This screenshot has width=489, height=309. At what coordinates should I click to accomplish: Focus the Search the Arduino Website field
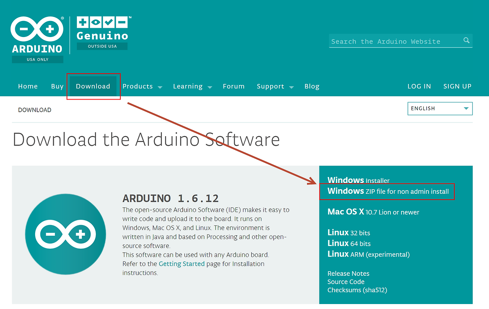pos(395,41)
